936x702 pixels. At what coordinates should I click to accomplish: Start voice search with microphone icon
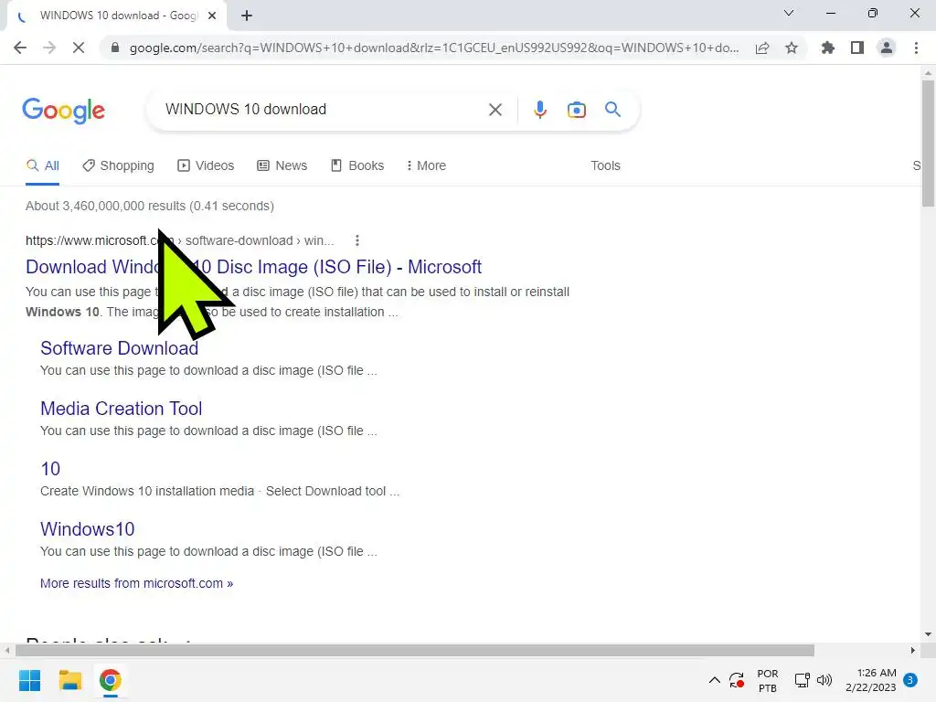[x=539, y=110]
